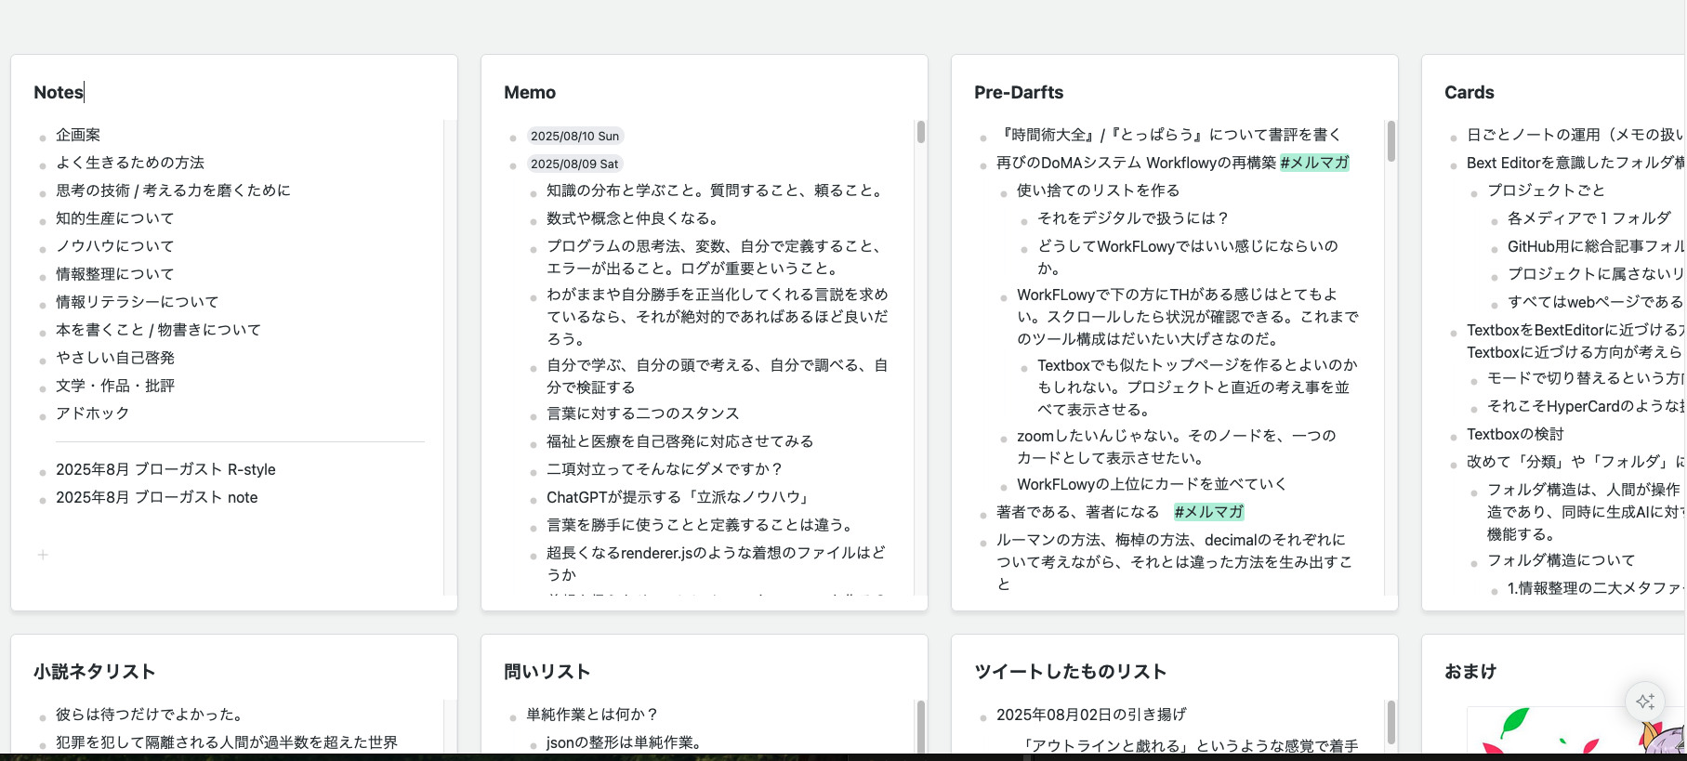1687x761 pixels.
Task: Select 情報整理について
Action: click(x=115, y=274)
